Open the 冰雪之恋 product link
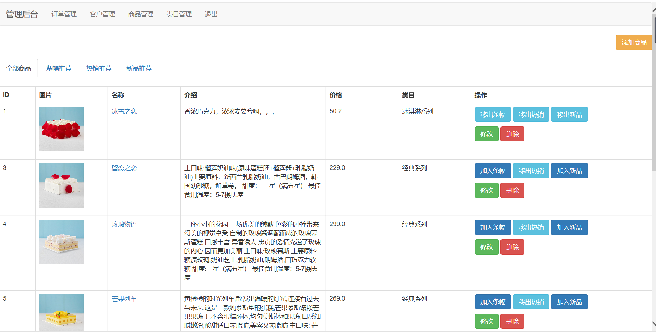This screenshot has height=333, width=656. [x=124, y=111]
